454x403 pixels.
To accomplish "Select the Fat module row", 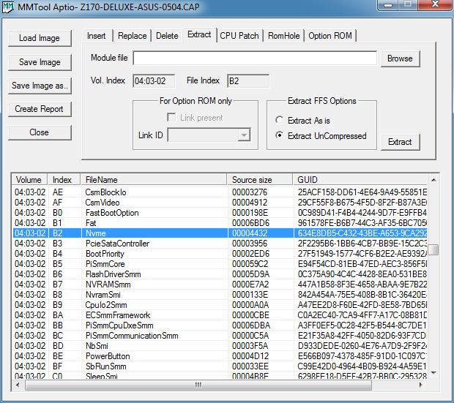I will click(220, 223).
